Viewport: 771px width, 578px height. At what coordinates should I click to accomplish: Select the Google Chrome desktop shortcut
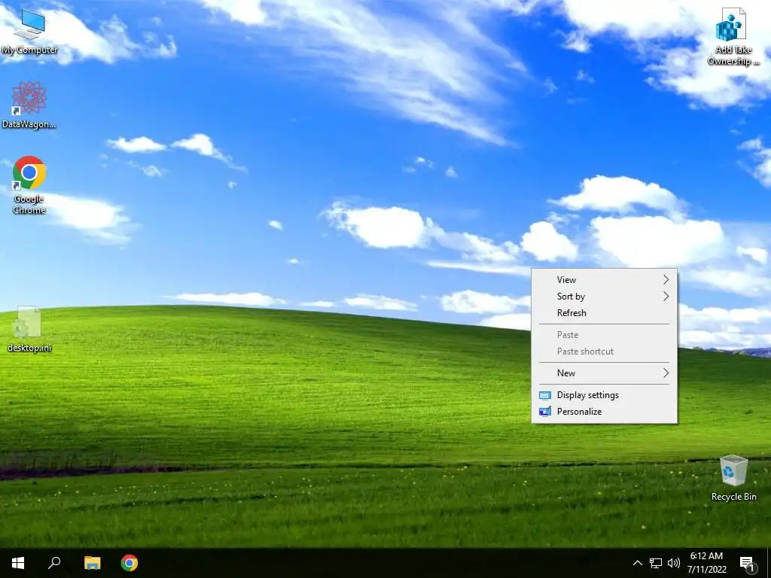pos(29,185)
